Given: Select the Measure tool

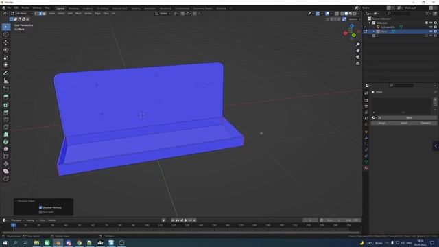Looking at the screenshot, I should coord(6,81).
